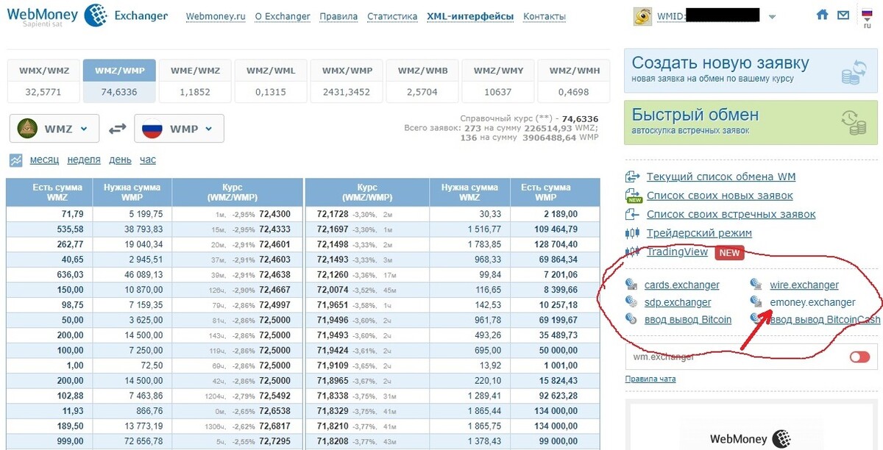Click NEW icon beside Список своих новых заявок
Viewport: 883px width, 450px height.
[633, 196]
